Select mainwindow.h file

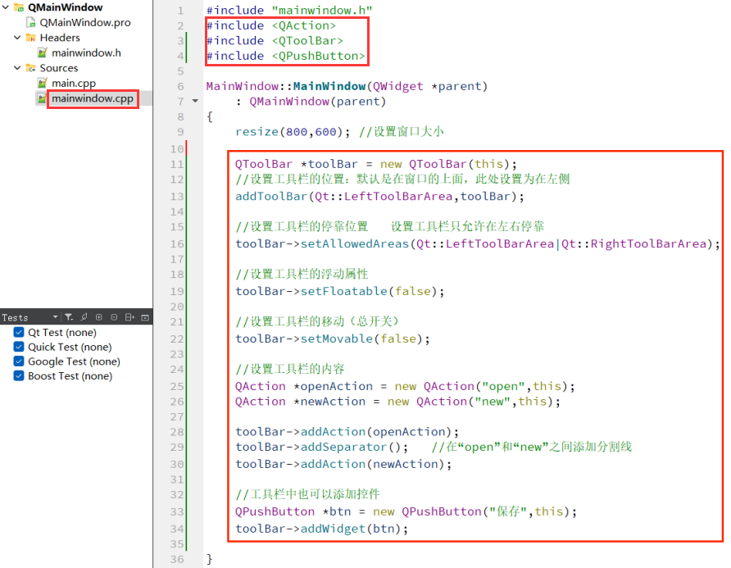click(x=86, y=52)
